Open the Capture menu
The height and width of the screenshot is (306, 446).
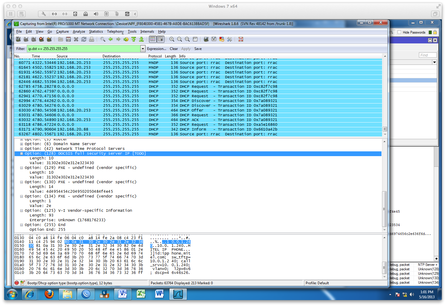[x=62, y=32]
